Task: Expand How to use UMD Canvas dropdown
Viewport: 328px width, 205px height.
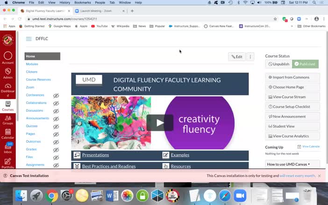Action: (292, 164)
